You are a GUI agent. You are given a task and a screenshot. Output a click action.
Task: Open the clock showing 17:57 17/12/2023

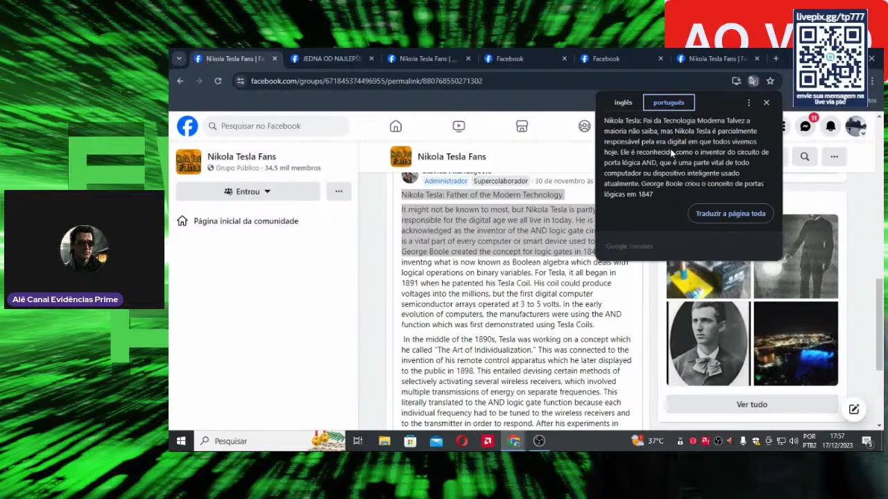839,441
